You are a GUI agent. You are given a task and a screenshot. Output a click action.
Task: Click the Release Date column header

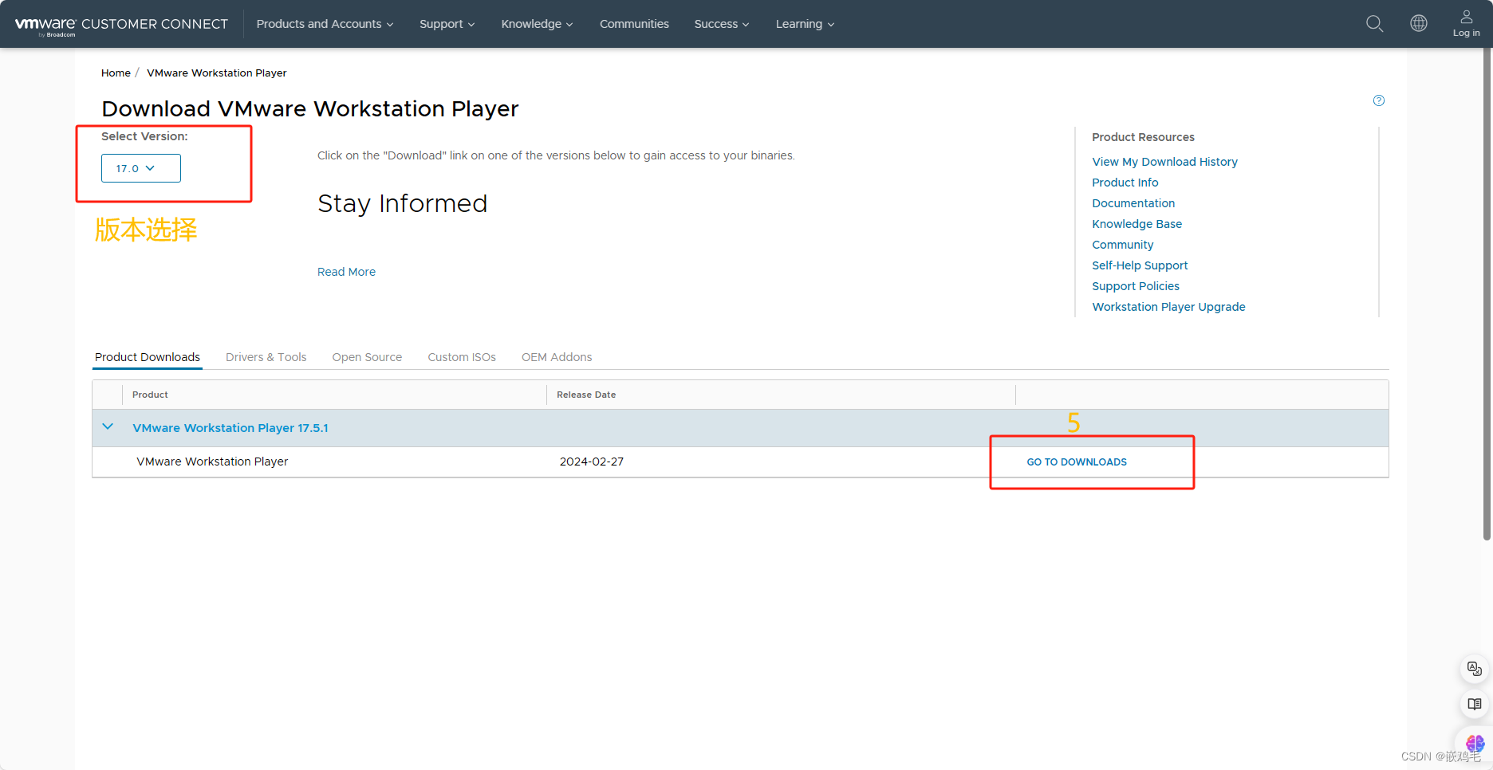pyautogui.click(x=586, y=395)
